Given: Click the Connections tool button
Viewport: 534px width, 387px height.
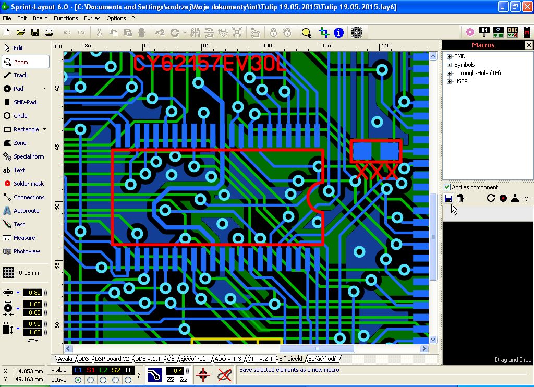Looking at the screenshot, I should [x=29, y=197].
